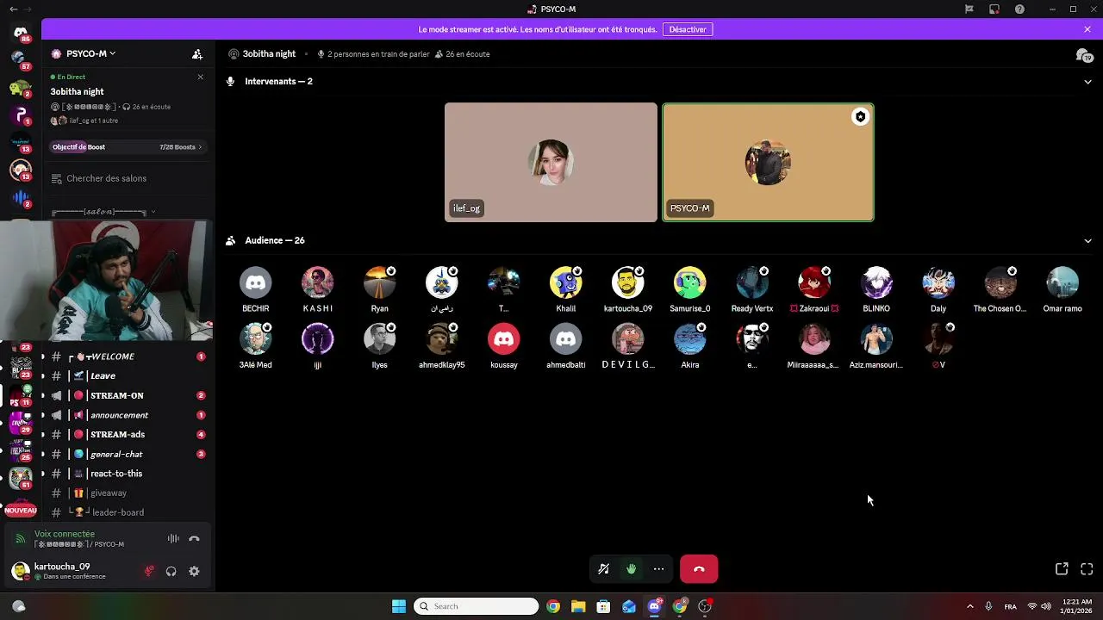Screen dimensions: 1103x620
Task: Click audience member Zakraoui avatar
Action: coord(814,282)
